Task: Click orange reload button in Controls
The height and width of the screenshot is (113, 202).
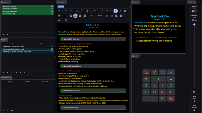Action: point(155,72)
